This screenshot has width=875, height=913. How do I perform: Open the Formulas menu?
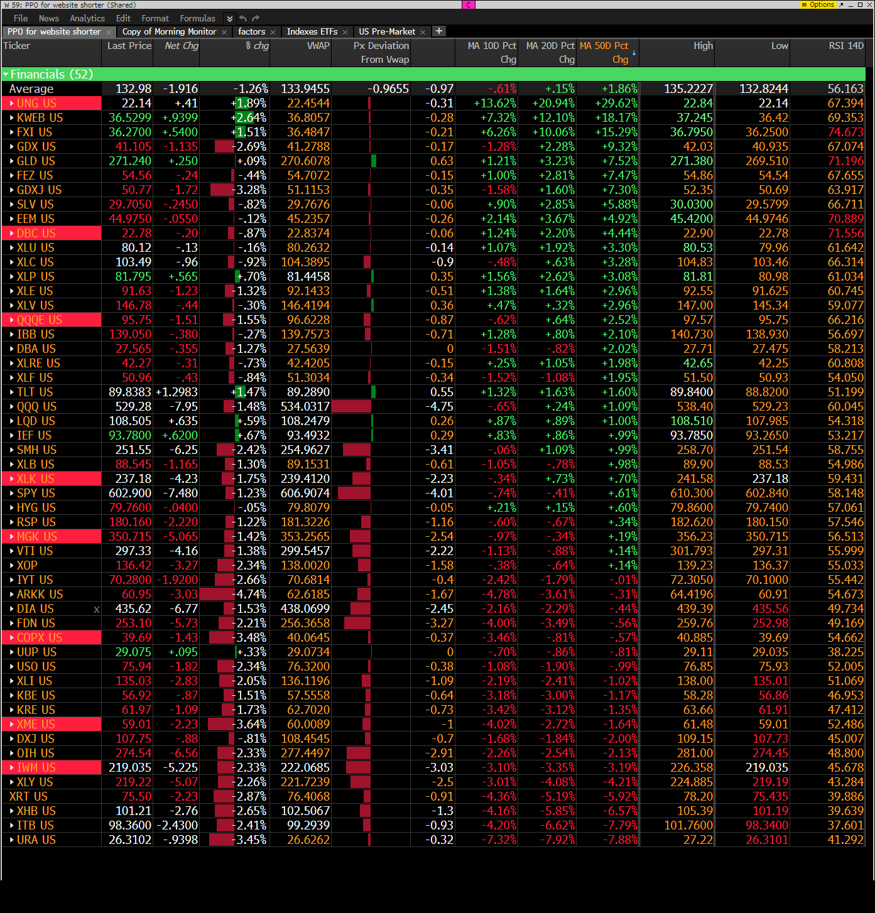coord(198,19)
